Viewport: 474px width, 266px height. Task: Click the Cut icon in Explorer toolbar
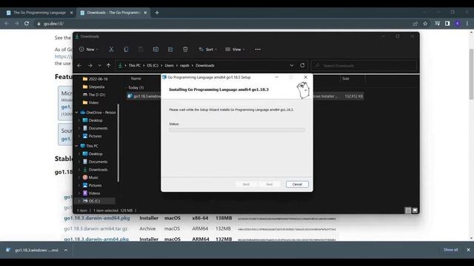[x=111, y=50]
